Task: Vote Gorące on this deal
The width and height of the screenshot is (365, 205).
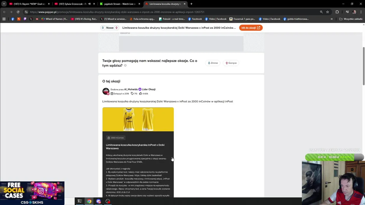Action: (231, 63)
